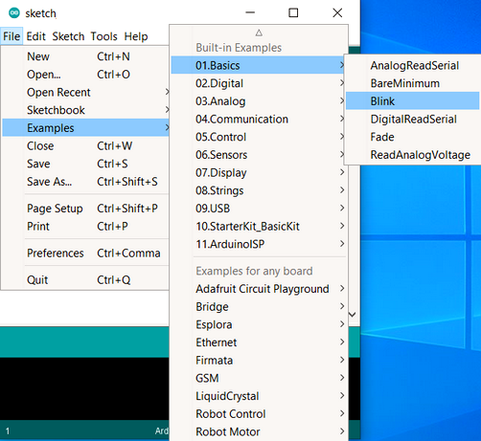Image resolution: width=481 pixels, height=441 pixels.
Task: Open the AnalogReadSerial example sketch
Action: [413, 65]
